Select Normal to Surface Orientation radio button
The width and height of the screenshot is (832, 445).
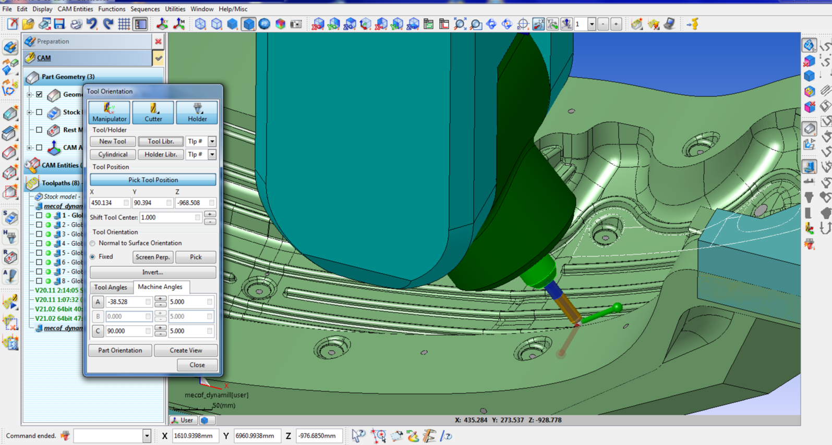click(93, 243)
